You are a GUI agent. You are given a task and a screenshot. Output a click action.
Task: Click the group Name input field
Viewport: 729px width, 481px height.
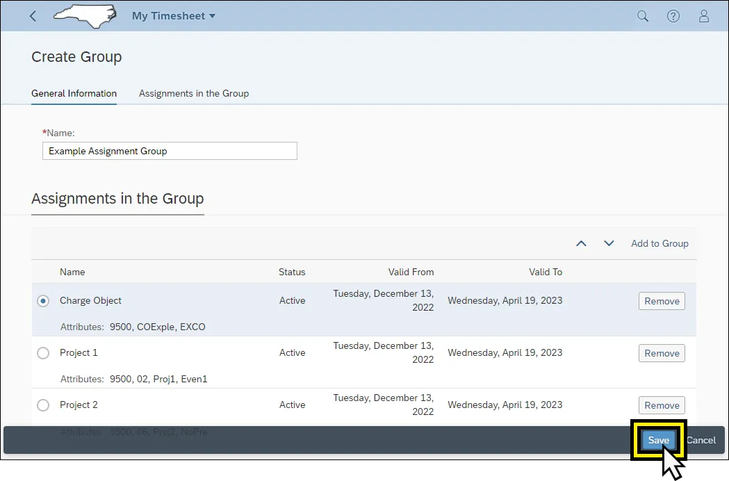[170, 151]
